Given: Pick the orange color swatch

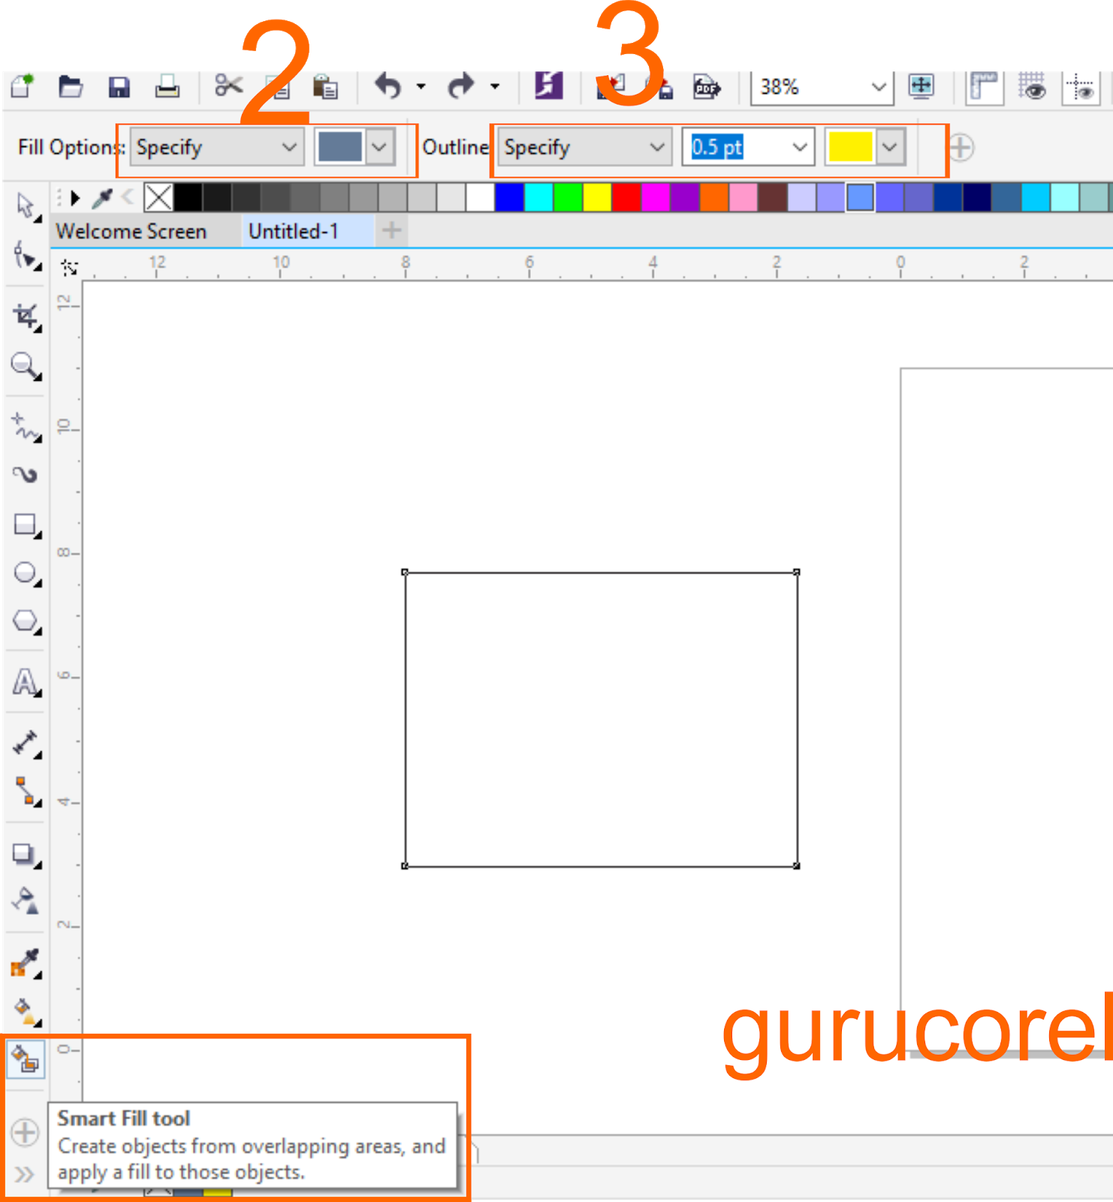Looking at the screenshot, I should (714, 198).
